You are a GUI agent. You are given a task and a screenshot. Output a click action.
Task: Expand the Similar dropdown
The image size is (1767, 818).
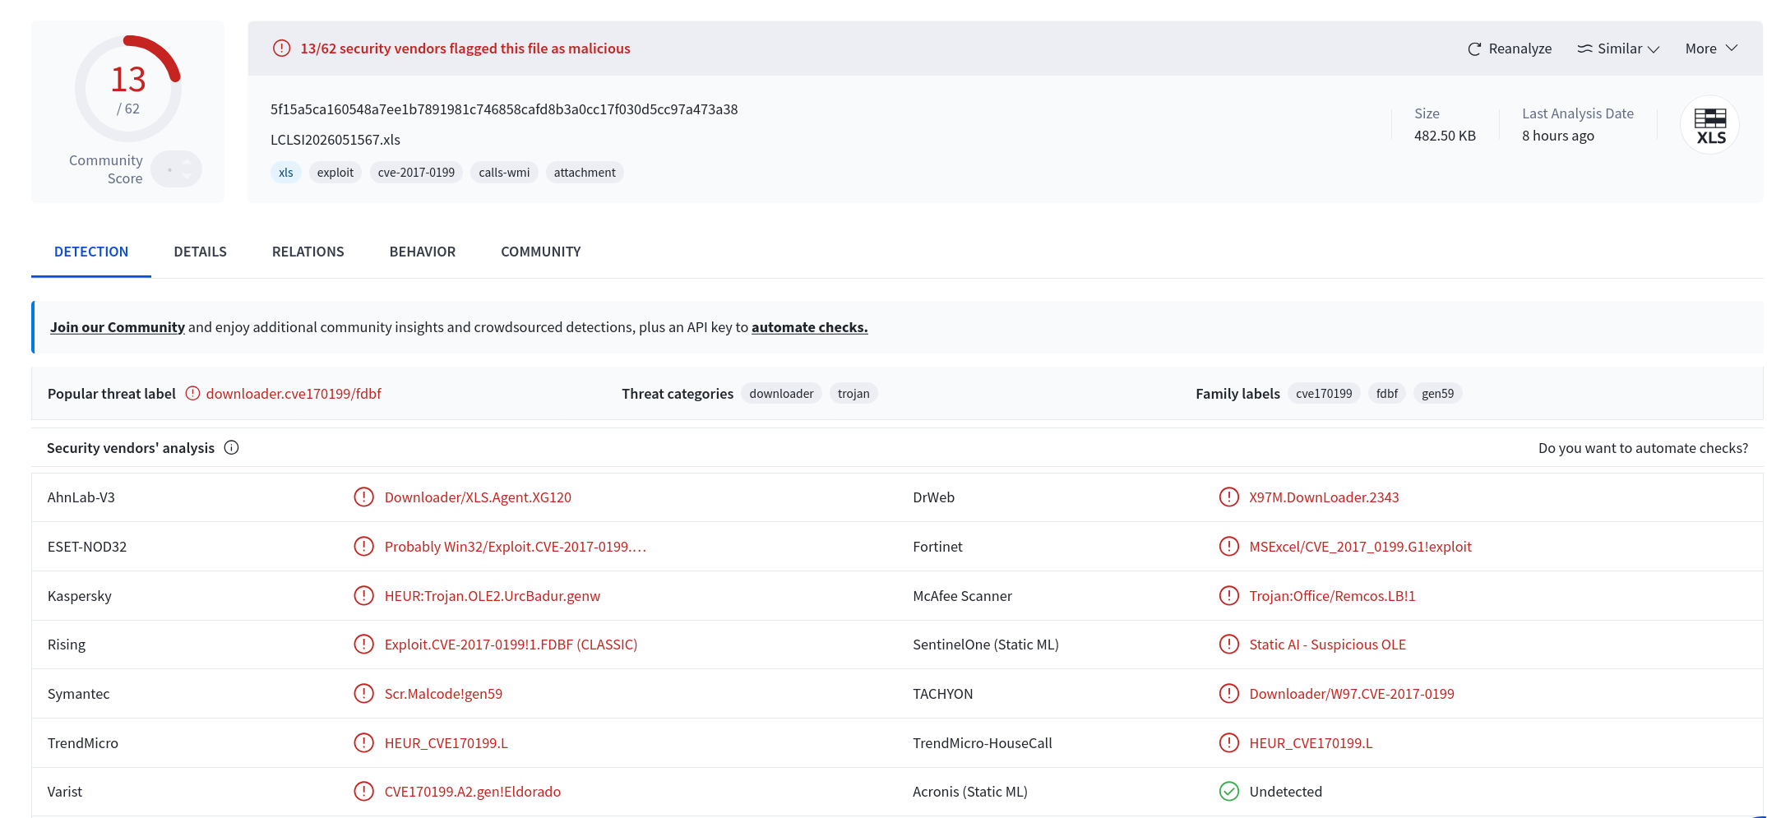click(1618, 49)
